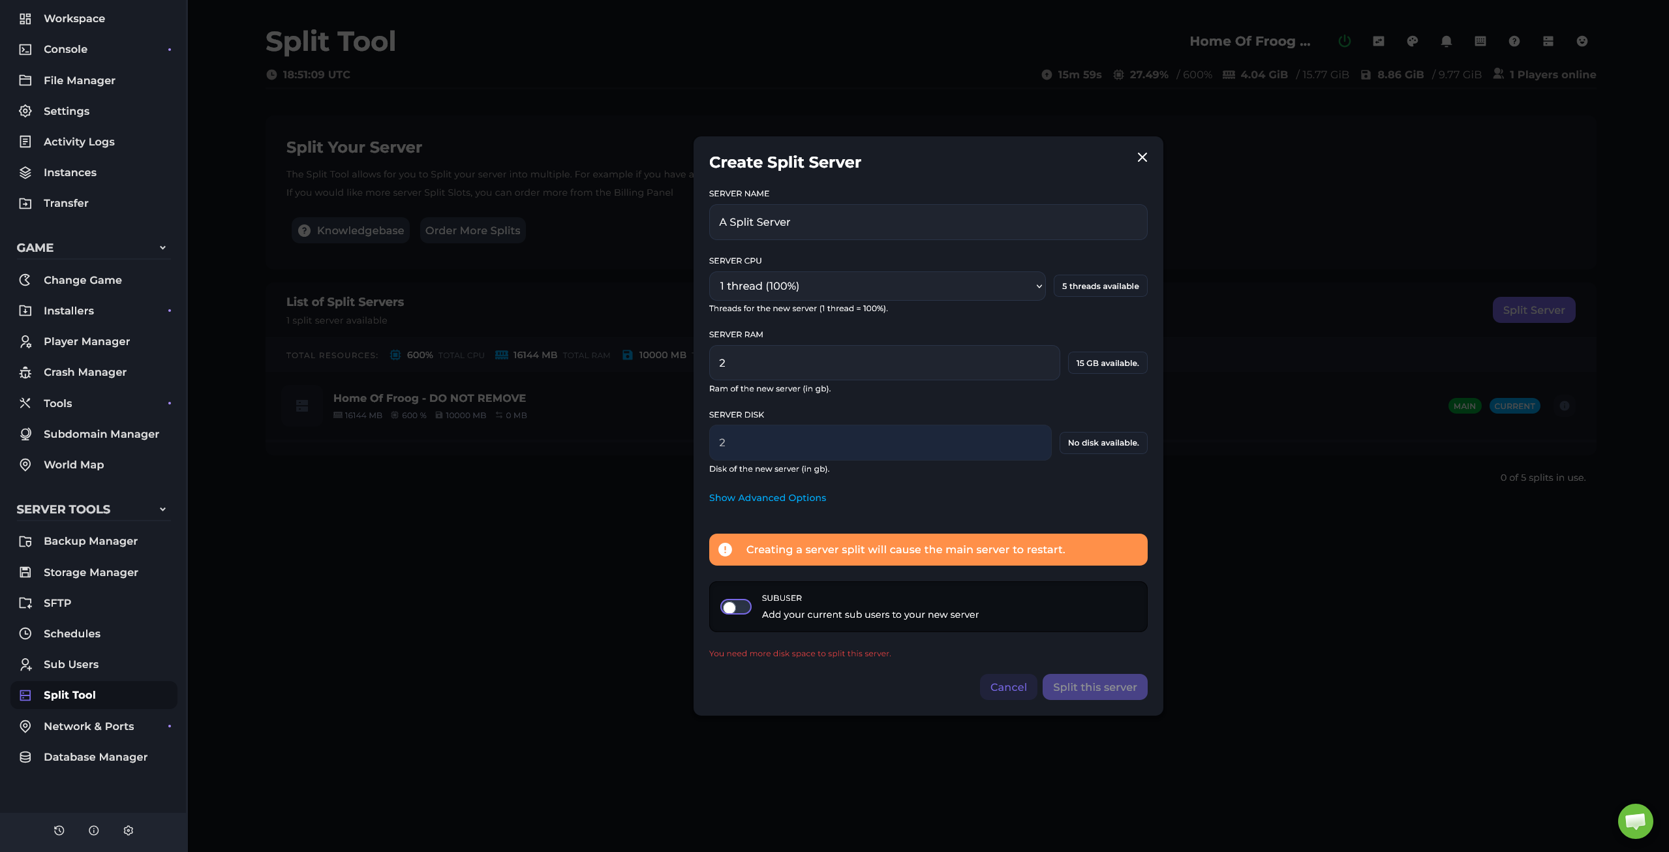The height and width of the screenshot is (852, 1669).
Task: Go to File Manager
Action: 93,80
